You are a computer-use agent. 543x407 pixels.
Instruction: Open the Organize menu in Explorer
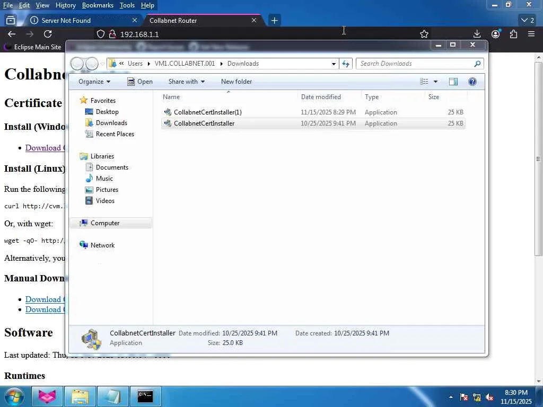pos(94,82)
